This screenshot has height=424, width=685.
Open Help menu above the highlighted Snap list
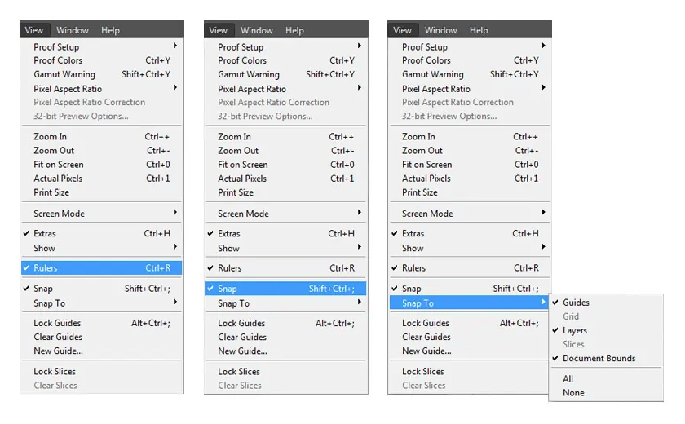294,30
